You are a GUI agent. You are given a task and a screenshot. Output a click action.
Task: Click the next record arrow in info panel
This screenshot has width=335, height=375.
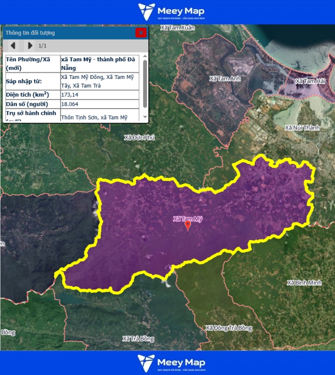pyautogui.click(x=30, y=45)
